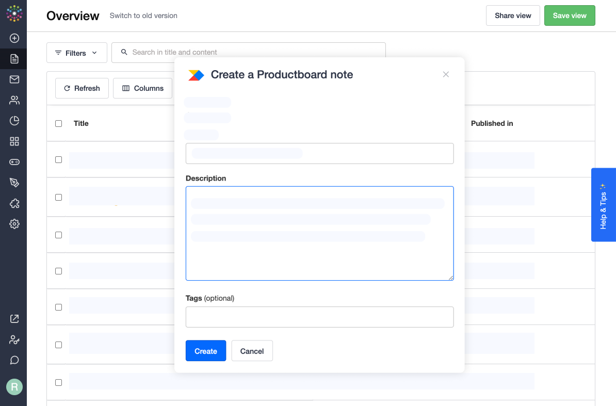Open the users icon in sidebar
This screenshot has height=406, width=616.
tap(14, 100)
